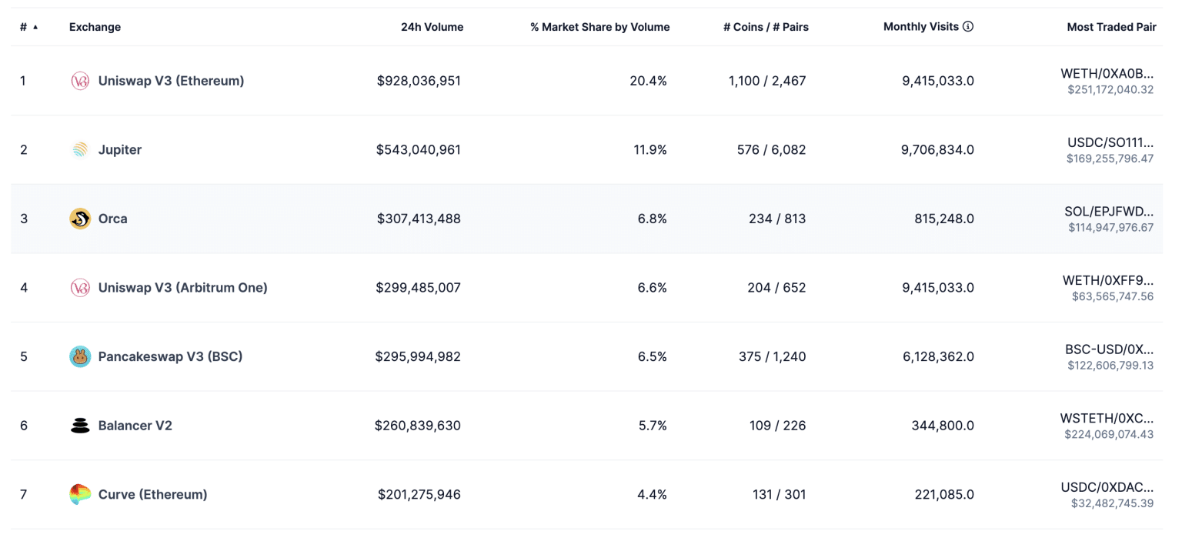Click the Curve (Ethereum) rainbow logo
The height and width of the screenshot is (538, 1182).
(x=80, y=494)
